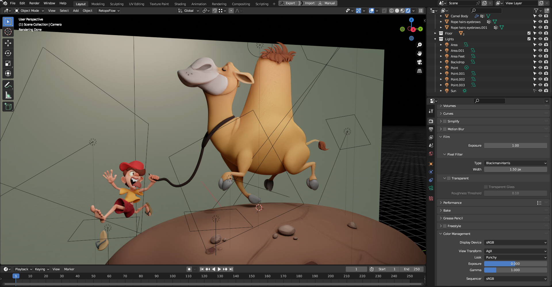This screenshot has height=287, width=552.
Task: Click the Pixel Filter Width field
Action: pos(515,169)
